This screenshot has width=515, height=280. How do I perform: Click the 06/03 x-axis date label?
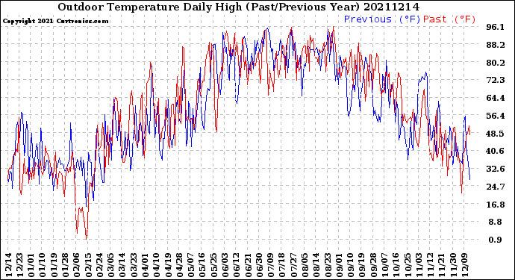point(225,265)
